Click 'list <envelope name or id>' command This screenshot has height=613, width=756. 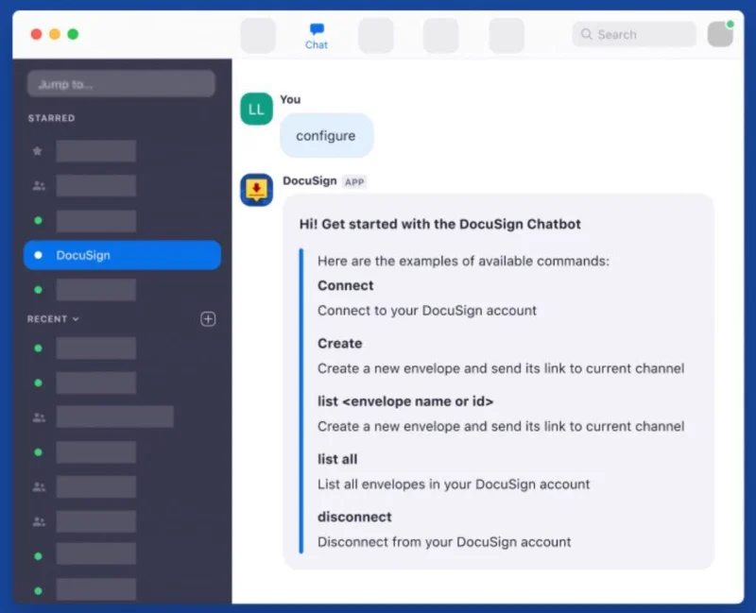tap(405, 401)
